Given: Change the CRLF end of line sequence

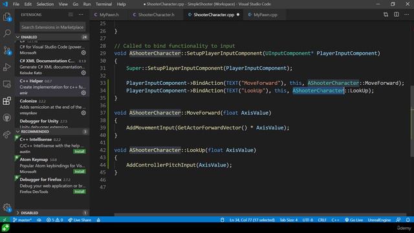Looking at the screenshot, I should (322, 220).
